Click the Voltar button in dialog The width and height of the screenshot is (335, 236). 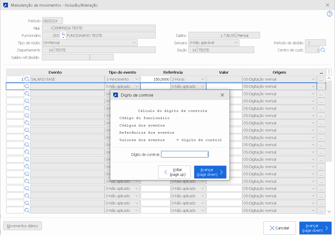tap(174, 172)
